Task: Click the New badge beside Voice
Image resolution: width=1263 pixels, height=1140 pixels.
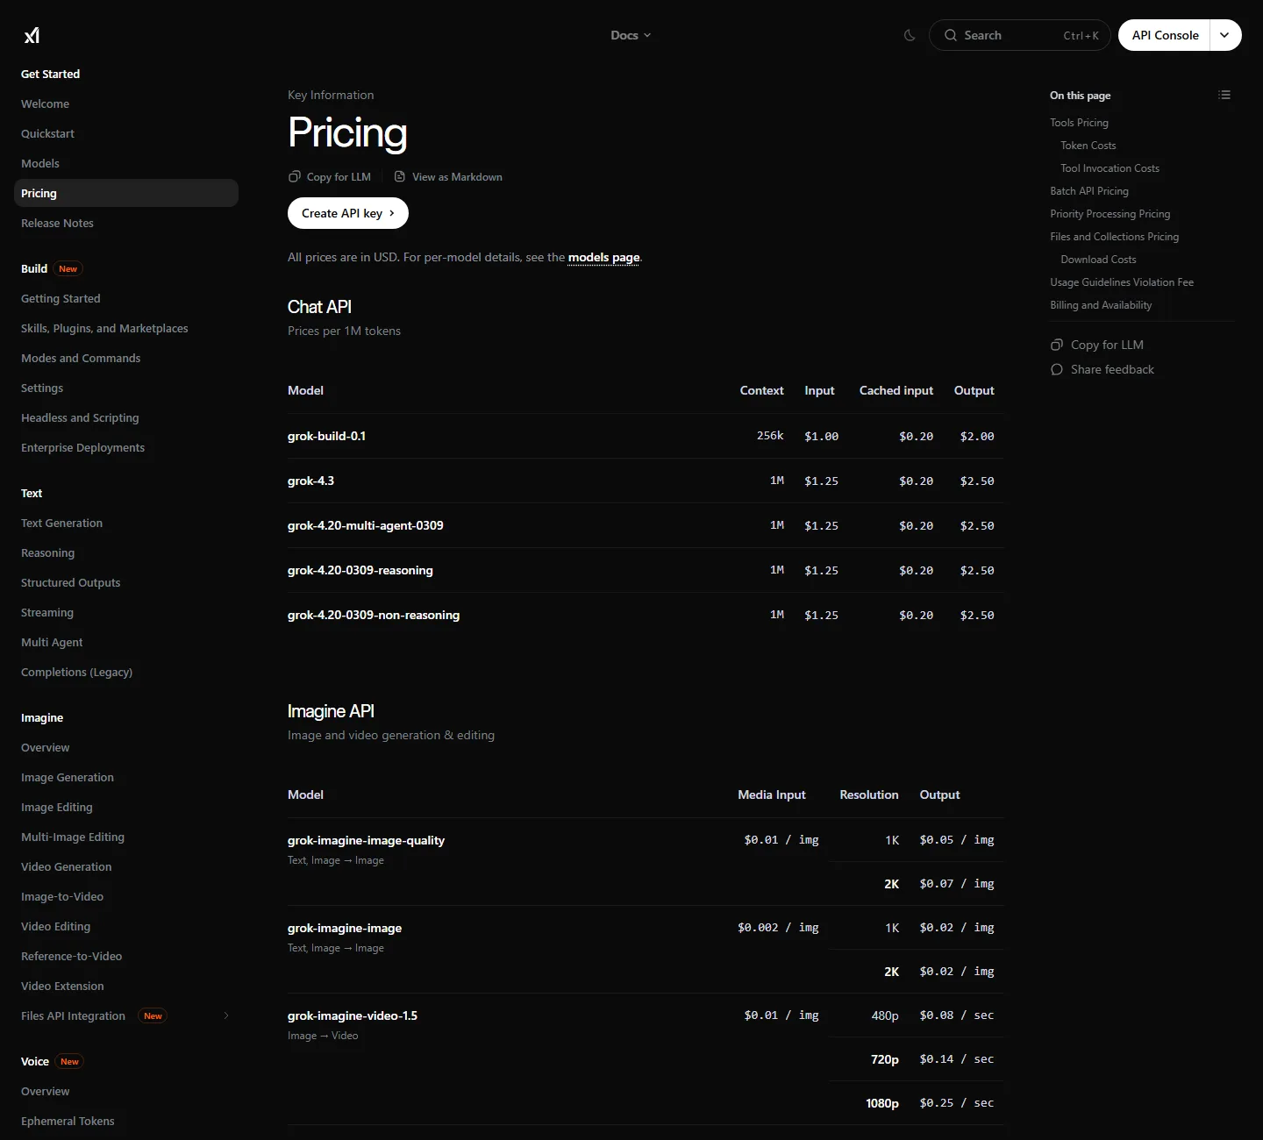Action: pyautogui.click(x=69, y=1061)
